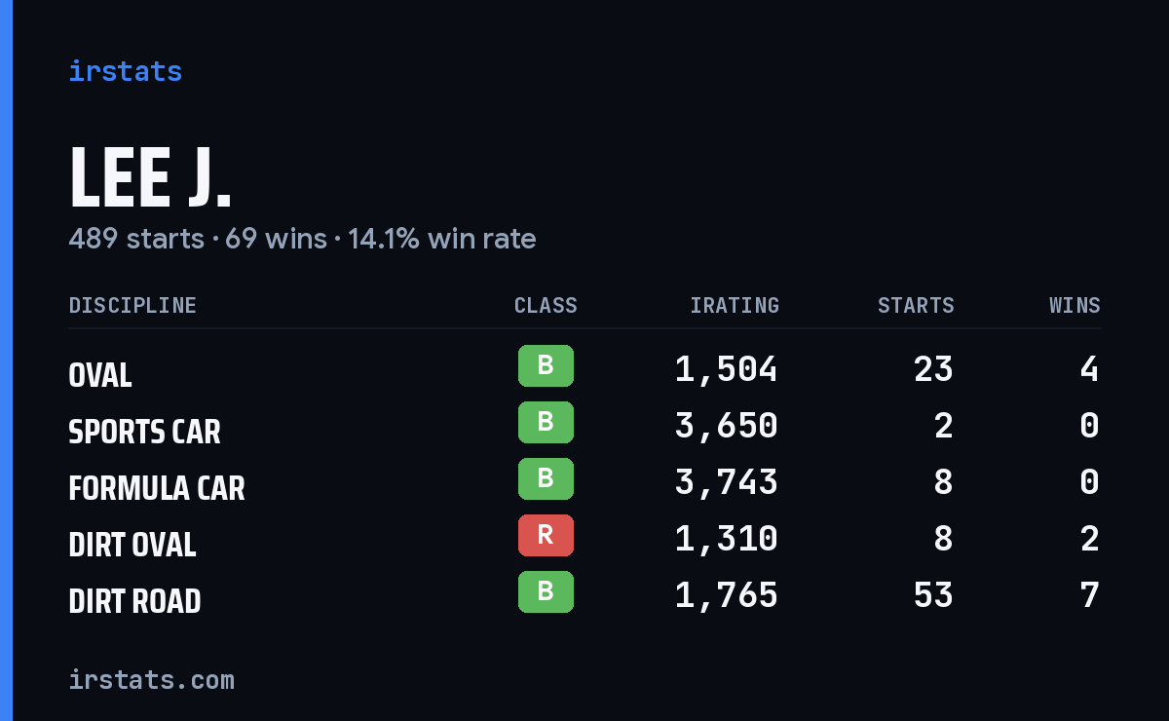
Task: Select the SPORTS CAR discipline row
Action: [584, 426]
